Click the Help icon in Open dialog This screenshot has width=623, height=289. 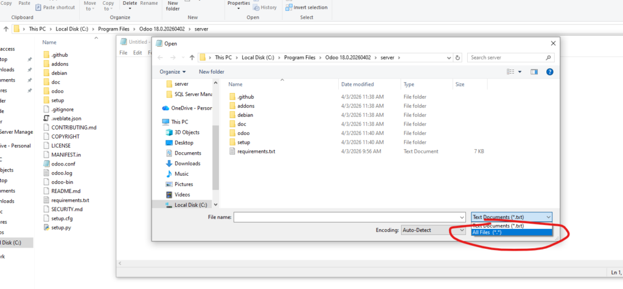click(x=549, y=72)
